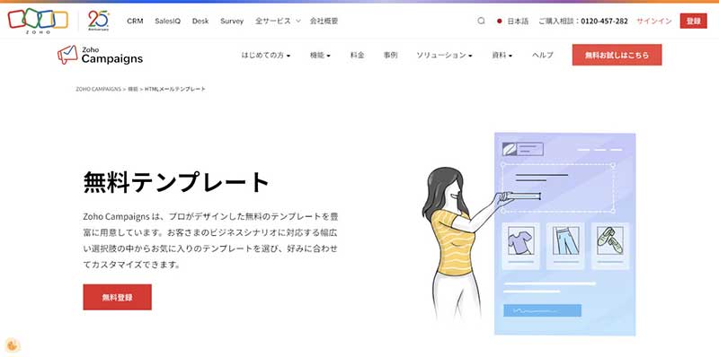Expand ソリューション menu
The width and height of the screenshot is (719, 357).
(x=444, y=55)
